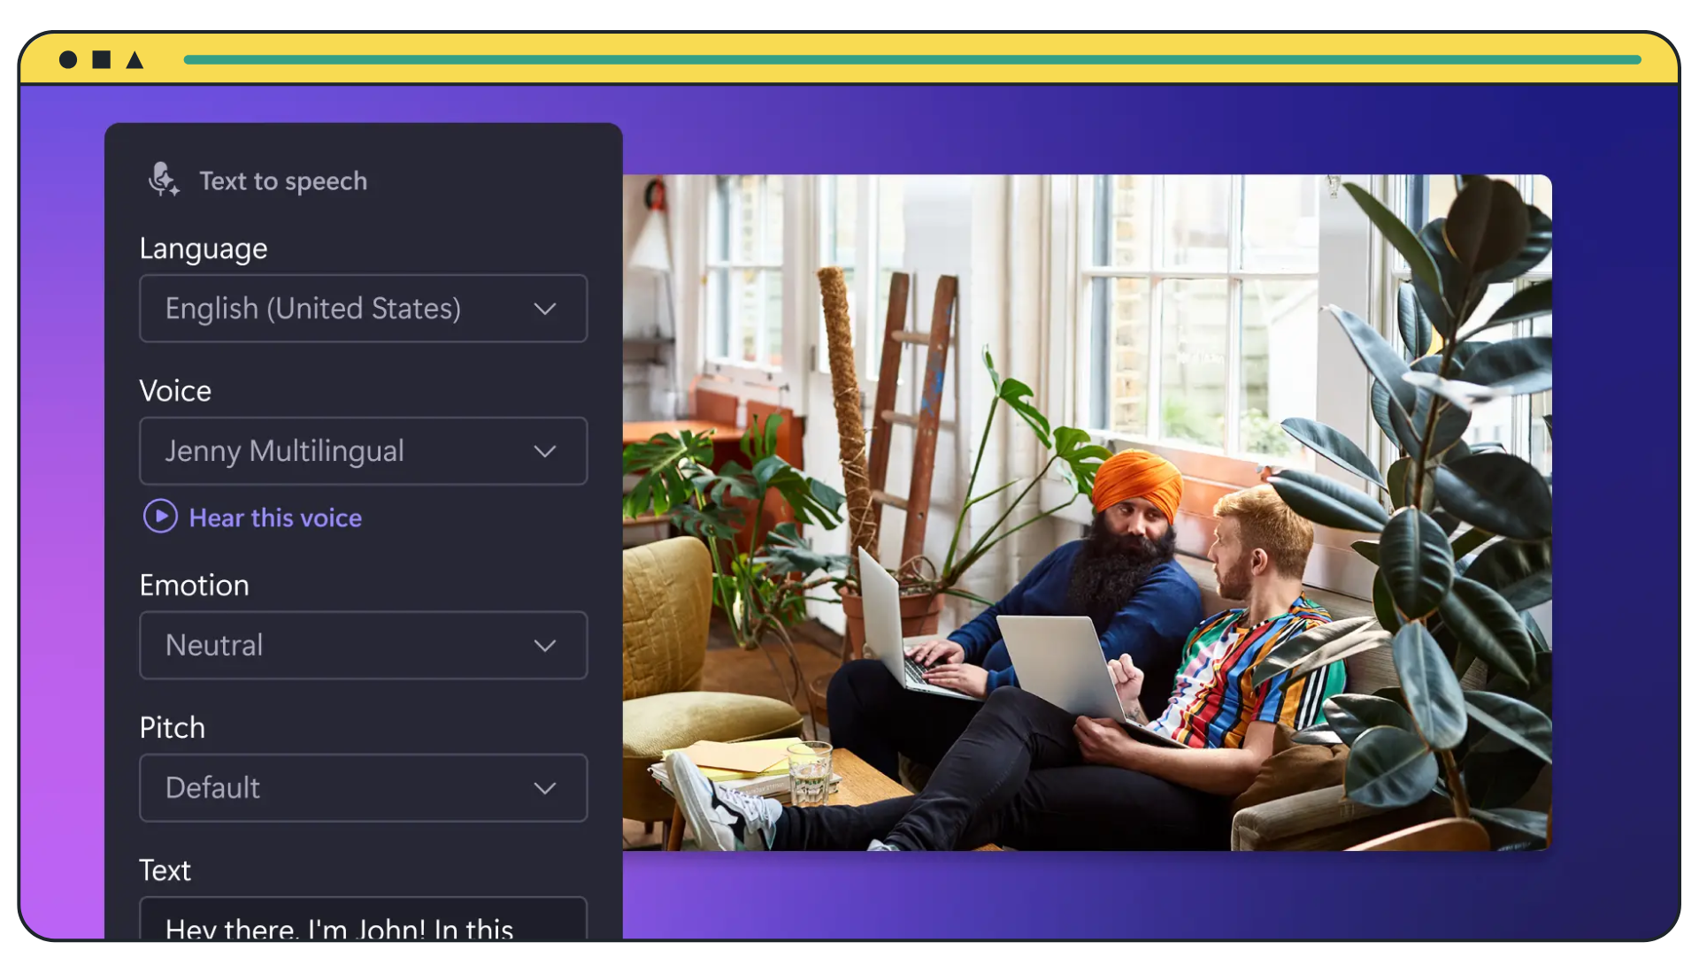Toggle Neutral emotion setting

pos(363,645)
